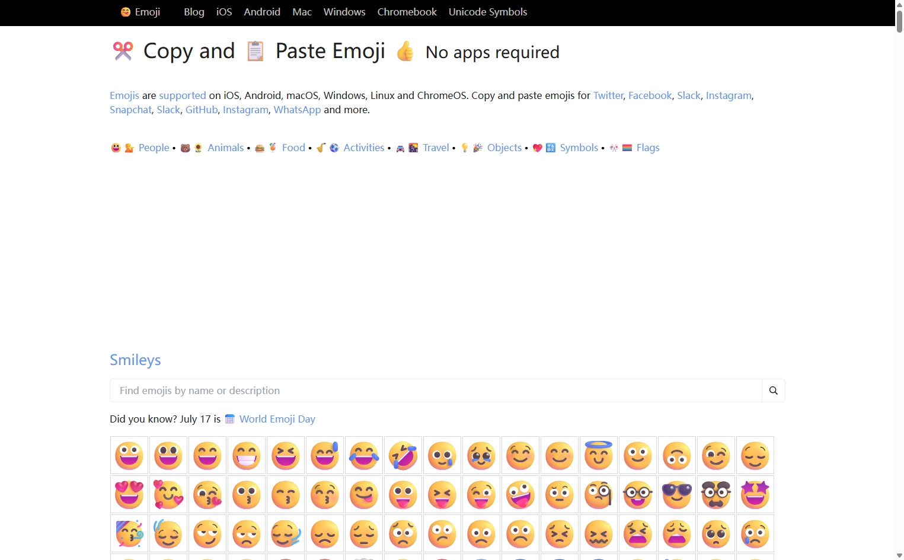The image size is (904, 560).
Task: Focus the 'Find emojis by name' search field
Action: pos(436,391)
